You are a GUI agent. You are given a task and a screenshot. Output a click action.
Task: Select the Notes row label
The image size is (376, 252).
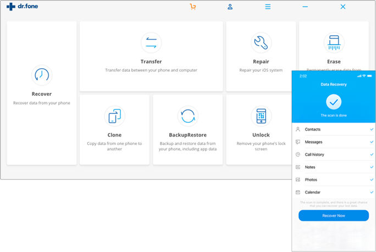(x=310, y=167)
